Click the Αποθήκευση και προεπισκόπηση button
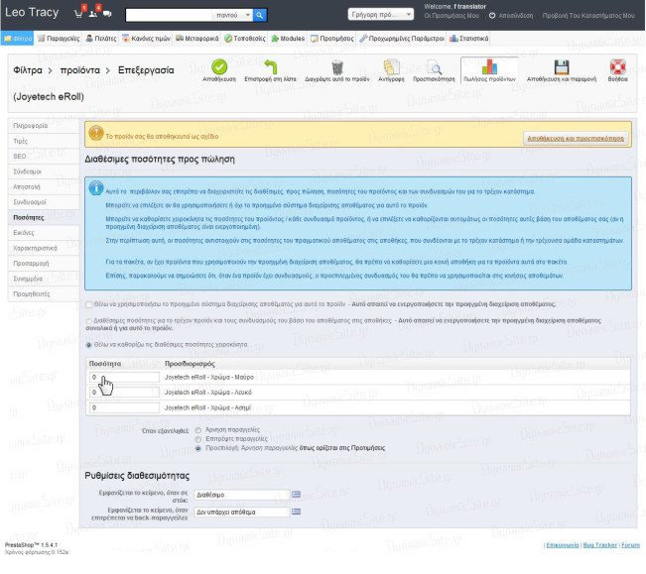 point(576,138)
